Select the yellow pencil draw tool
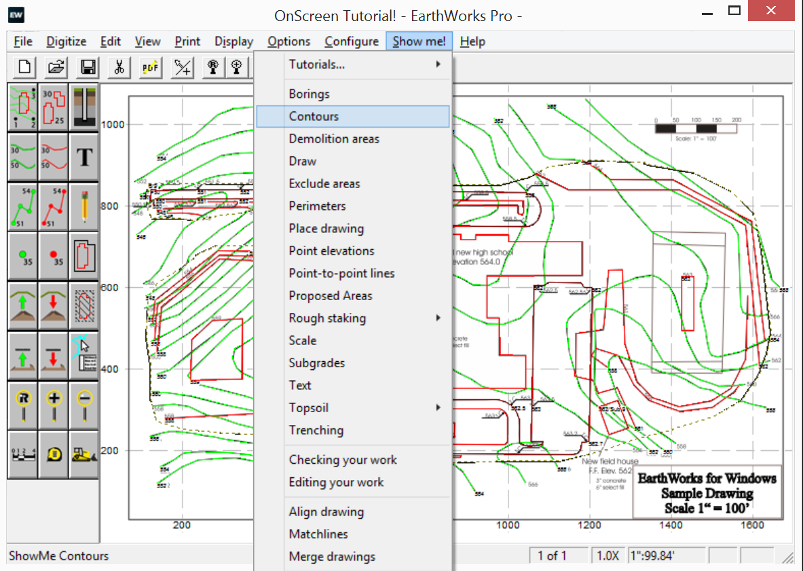The width and height of the screenshot is (803, 571). [x=84, y=206]
